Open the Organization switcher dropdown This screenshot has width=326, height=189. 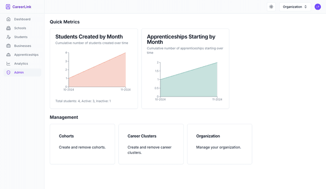(x=295, y=7)
